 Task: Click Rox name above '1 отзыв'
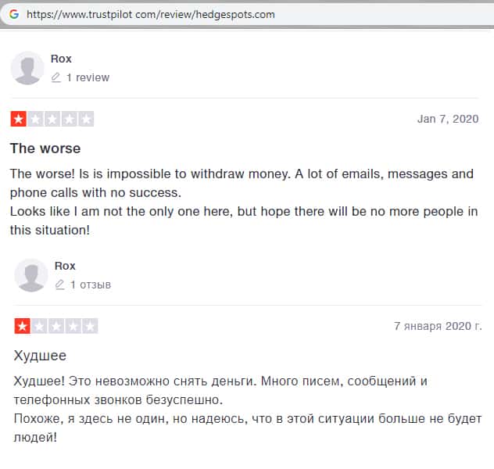pyautogui.click(x=65, y=266)
